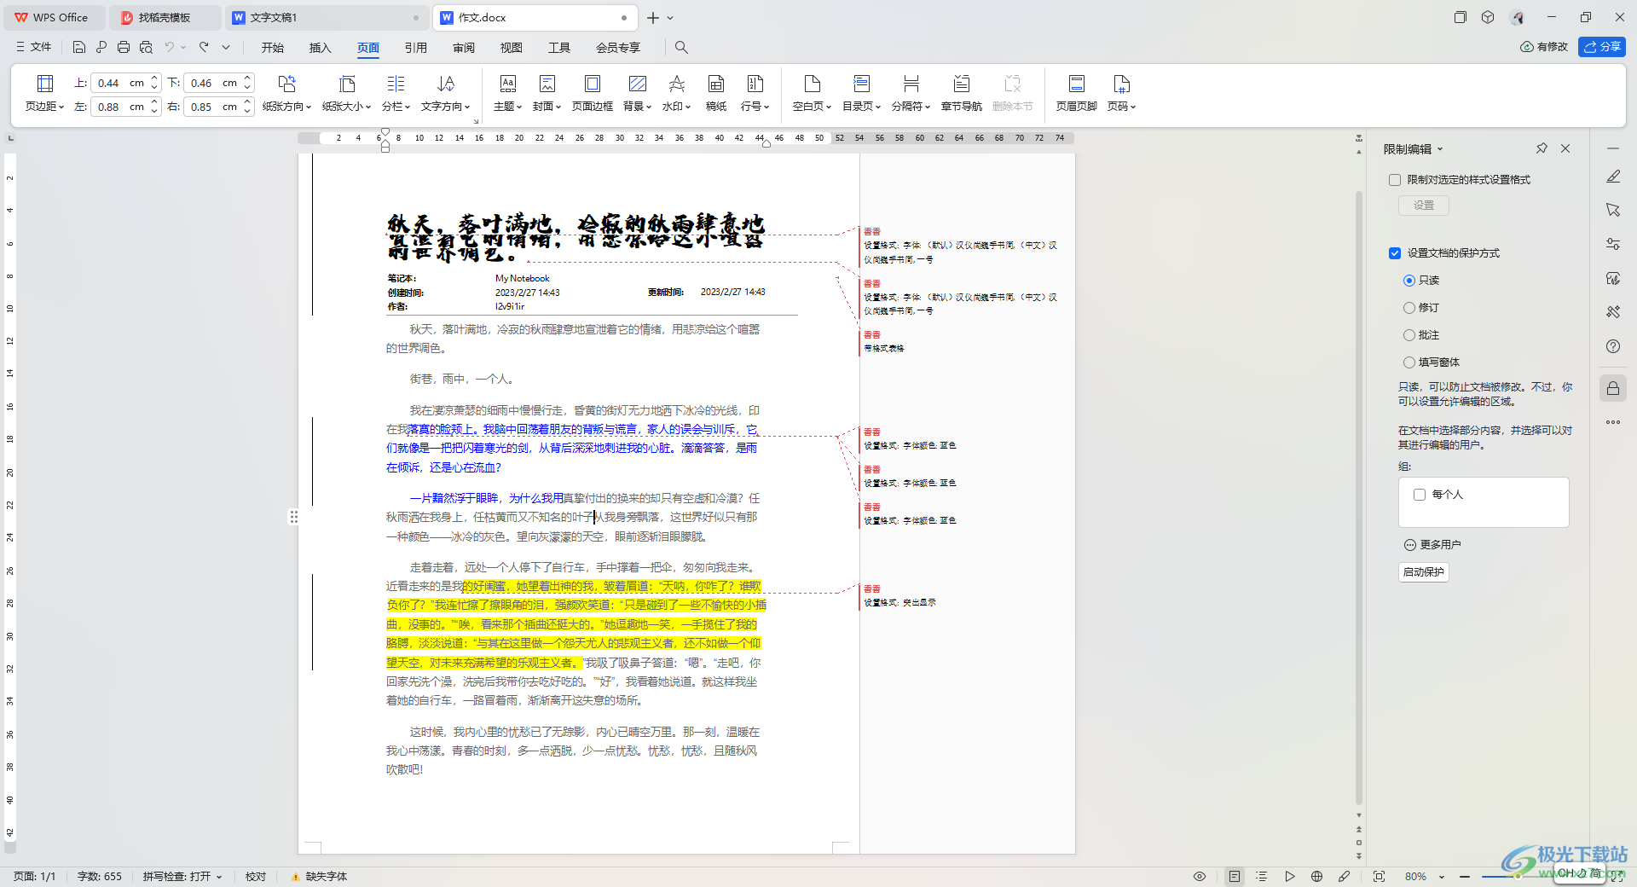This screenshot has width=1637, height=887.
Task: Click the Print icon
Action: point(124,47)
